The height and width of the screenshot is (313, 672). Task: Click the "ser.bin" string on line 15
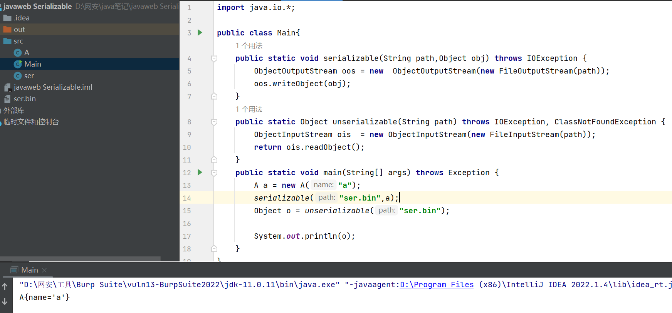click(420, 211)
